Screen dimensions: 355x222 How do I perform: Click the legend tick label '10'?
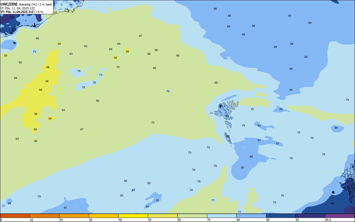point(32,220)
